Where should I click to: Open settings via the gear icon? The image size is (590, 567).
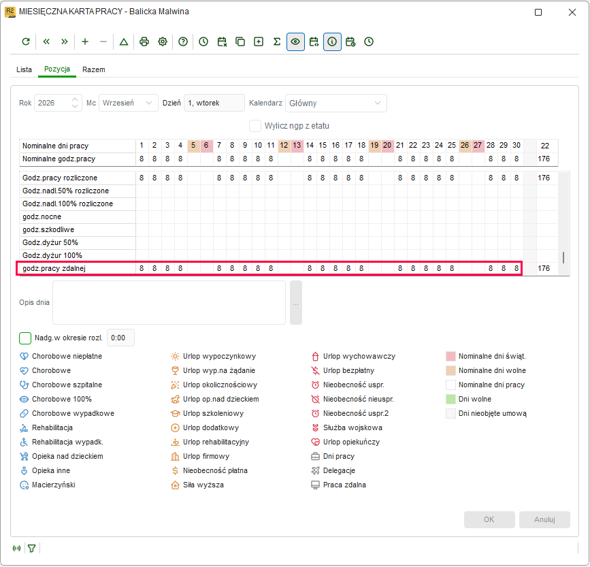[163, 42]
